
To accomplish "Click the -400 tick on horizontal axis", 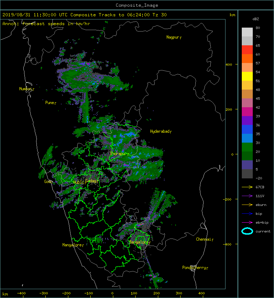I will (x=21, y=293).
